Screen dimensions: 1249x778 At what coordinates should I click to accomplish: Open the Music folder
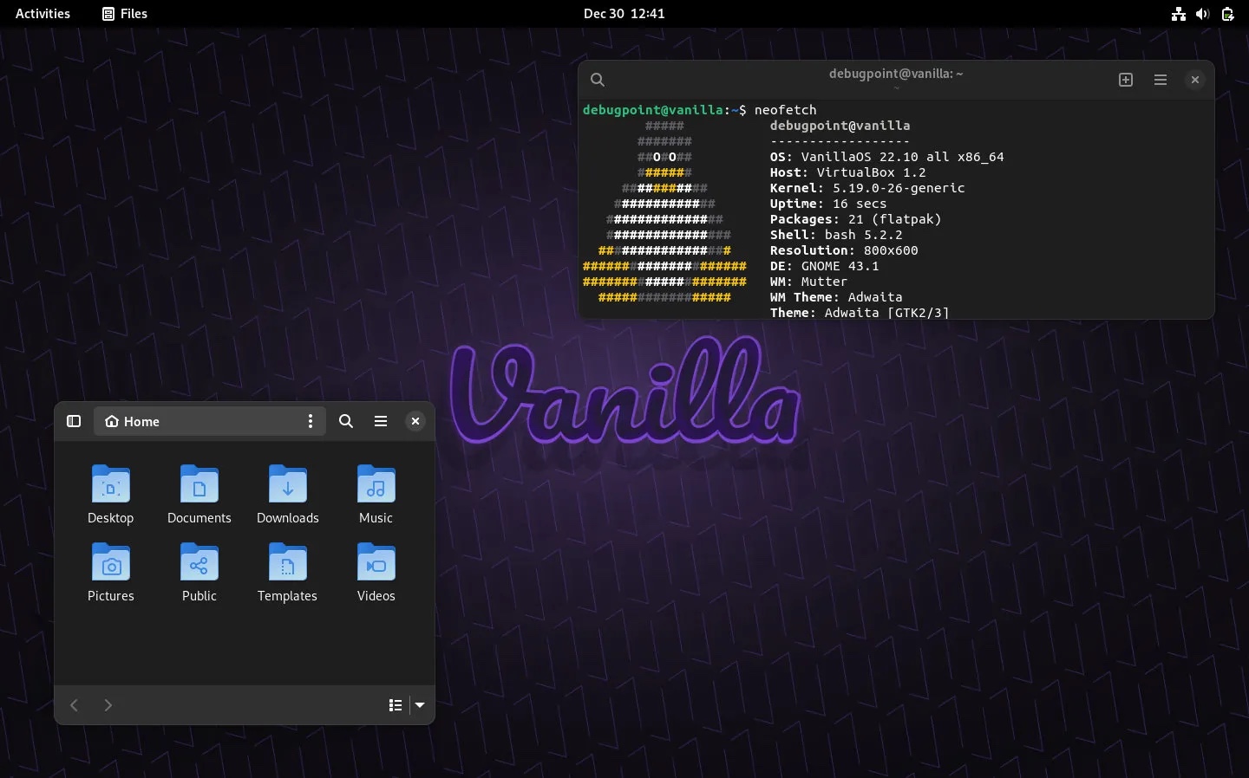376,494
